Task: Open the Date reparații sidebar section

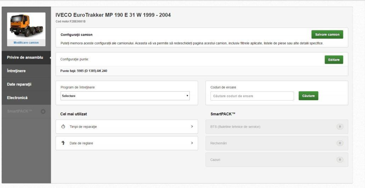Action: pyautogui.click(x=26, y=84)
